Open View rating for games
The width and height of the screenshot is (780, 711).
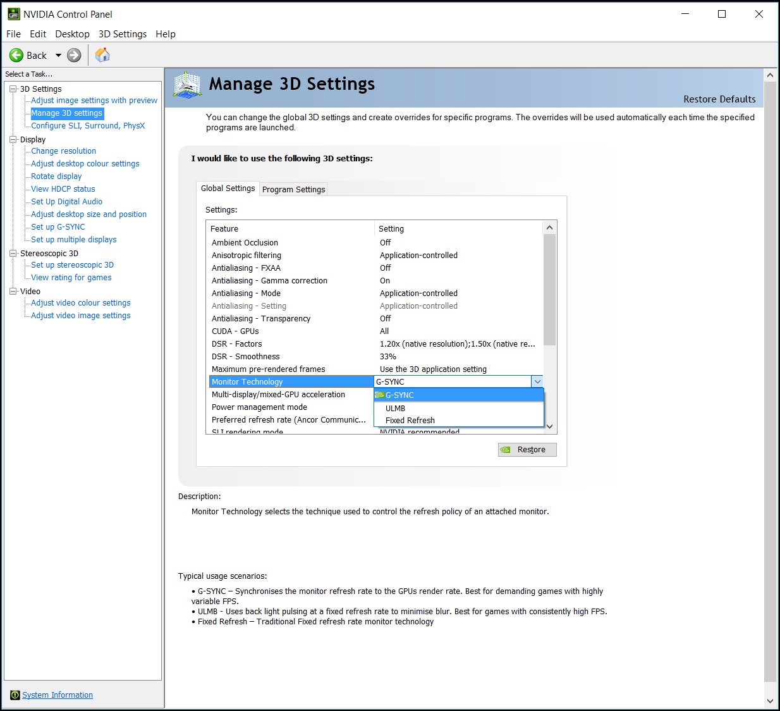coord(71,278)
